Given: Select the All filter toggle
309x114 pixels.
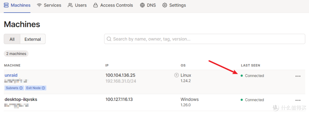Looking at the screenshot, I should [x=12, y=39].
